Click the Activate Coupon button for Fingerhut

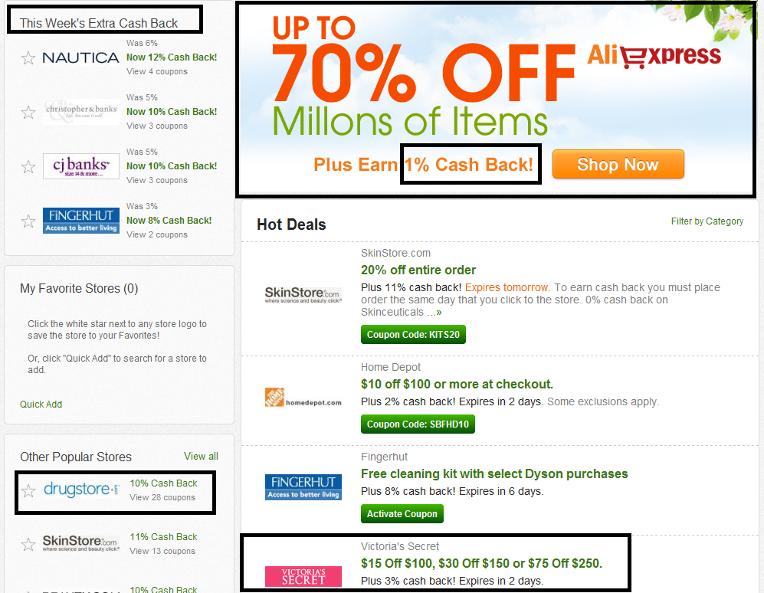coord(402,514)
